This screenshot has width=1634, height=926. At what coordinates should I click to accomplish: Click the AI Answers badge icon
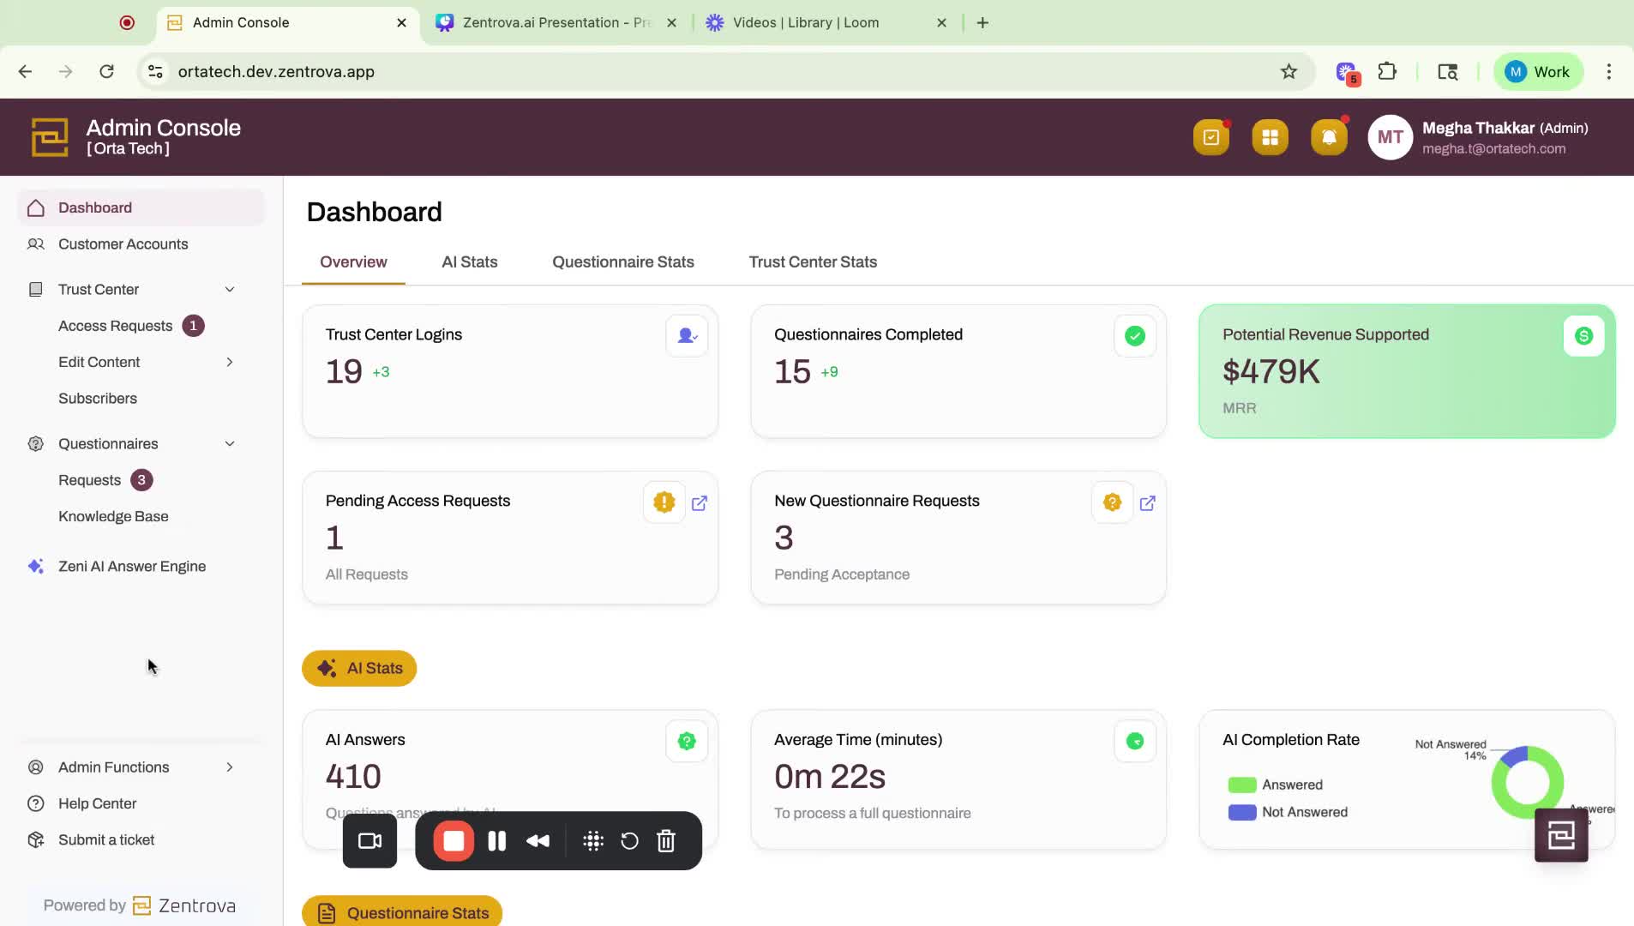click(x=687, y=741)
